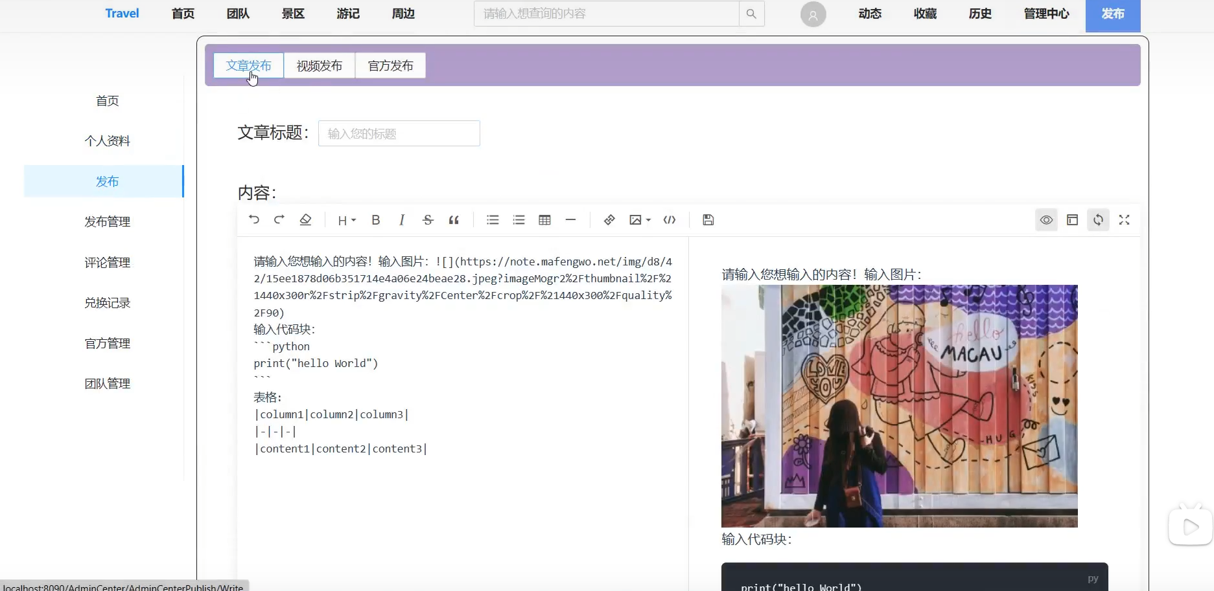Screen dimensions: 1214x591
Task: Apply strikethrough formatting
Action: coord(428,220)
